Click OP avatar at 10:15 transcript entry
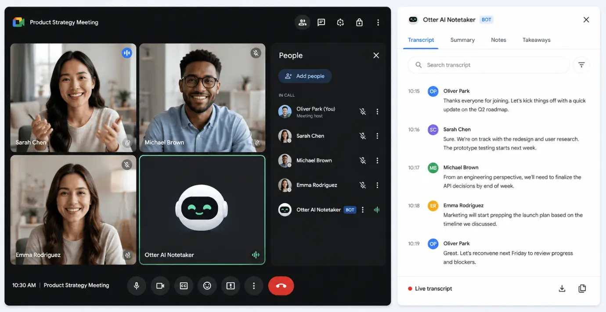The width and height of the screenshot is (606, 312). pos(433,91)
